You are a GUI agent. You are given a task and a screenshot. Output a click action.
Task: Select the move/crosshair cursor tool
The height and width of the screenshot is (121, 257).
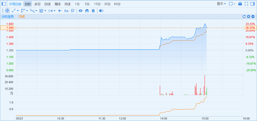tap(7, 11)
